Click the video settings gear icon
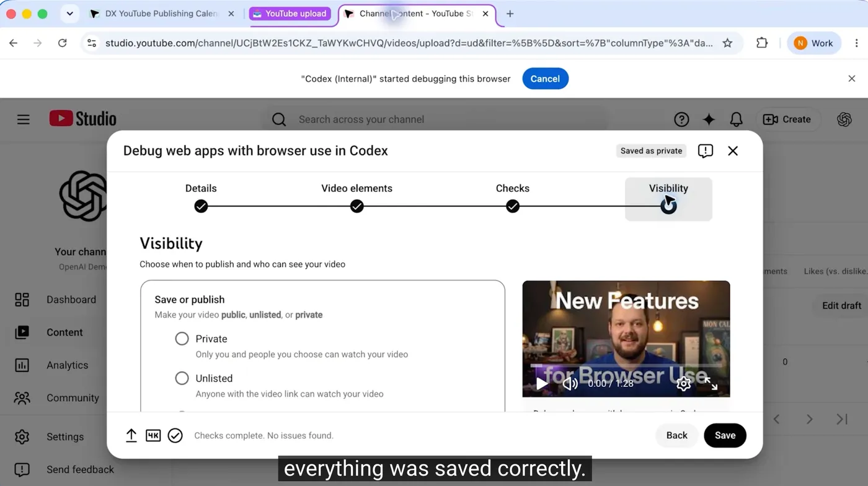Viewport: 868px width, 486px height. [683, 384]
